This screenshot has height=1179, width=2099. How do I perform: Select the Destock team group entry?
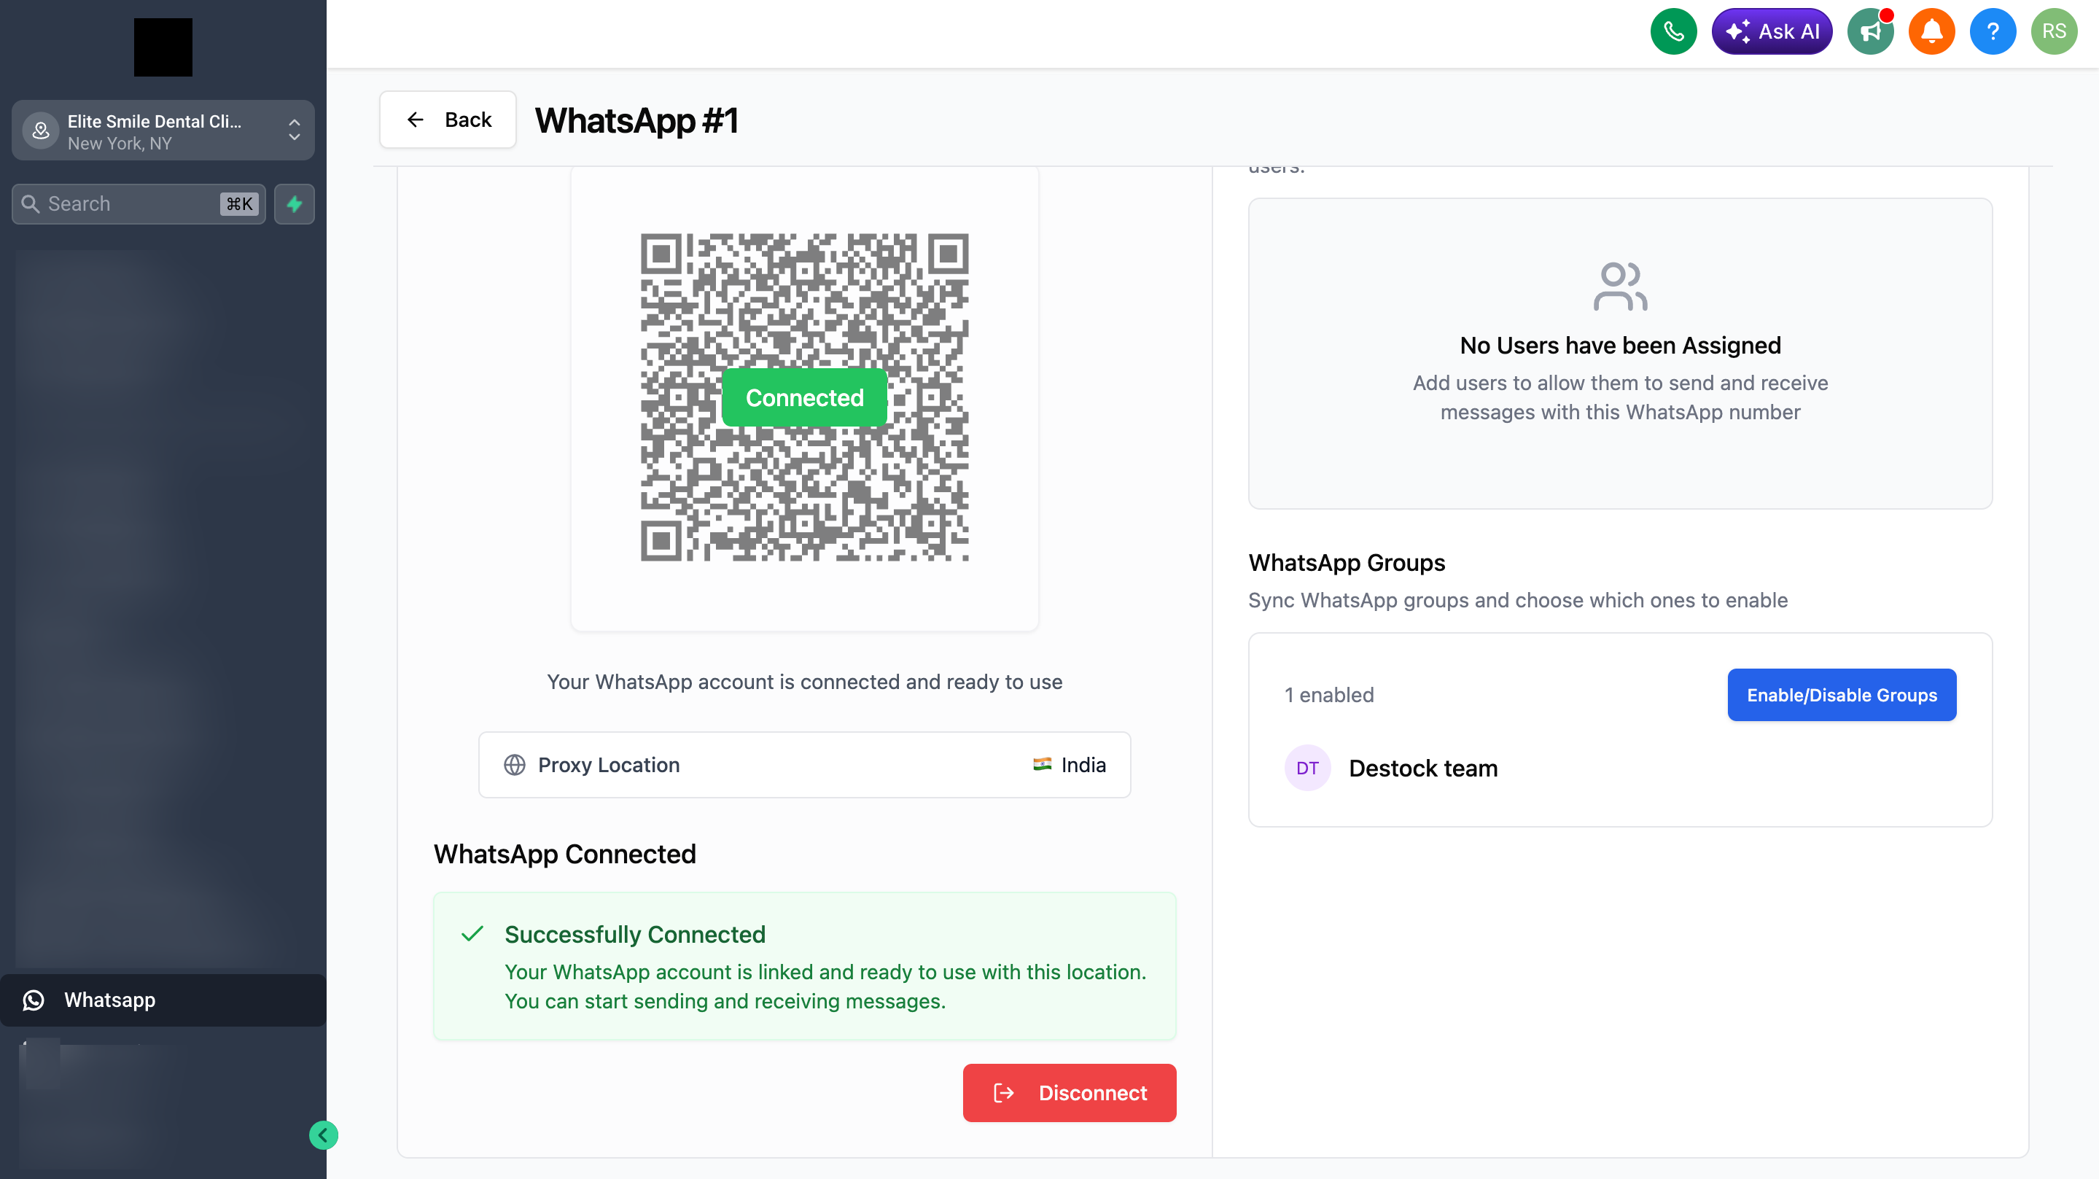pos(1422,768)
